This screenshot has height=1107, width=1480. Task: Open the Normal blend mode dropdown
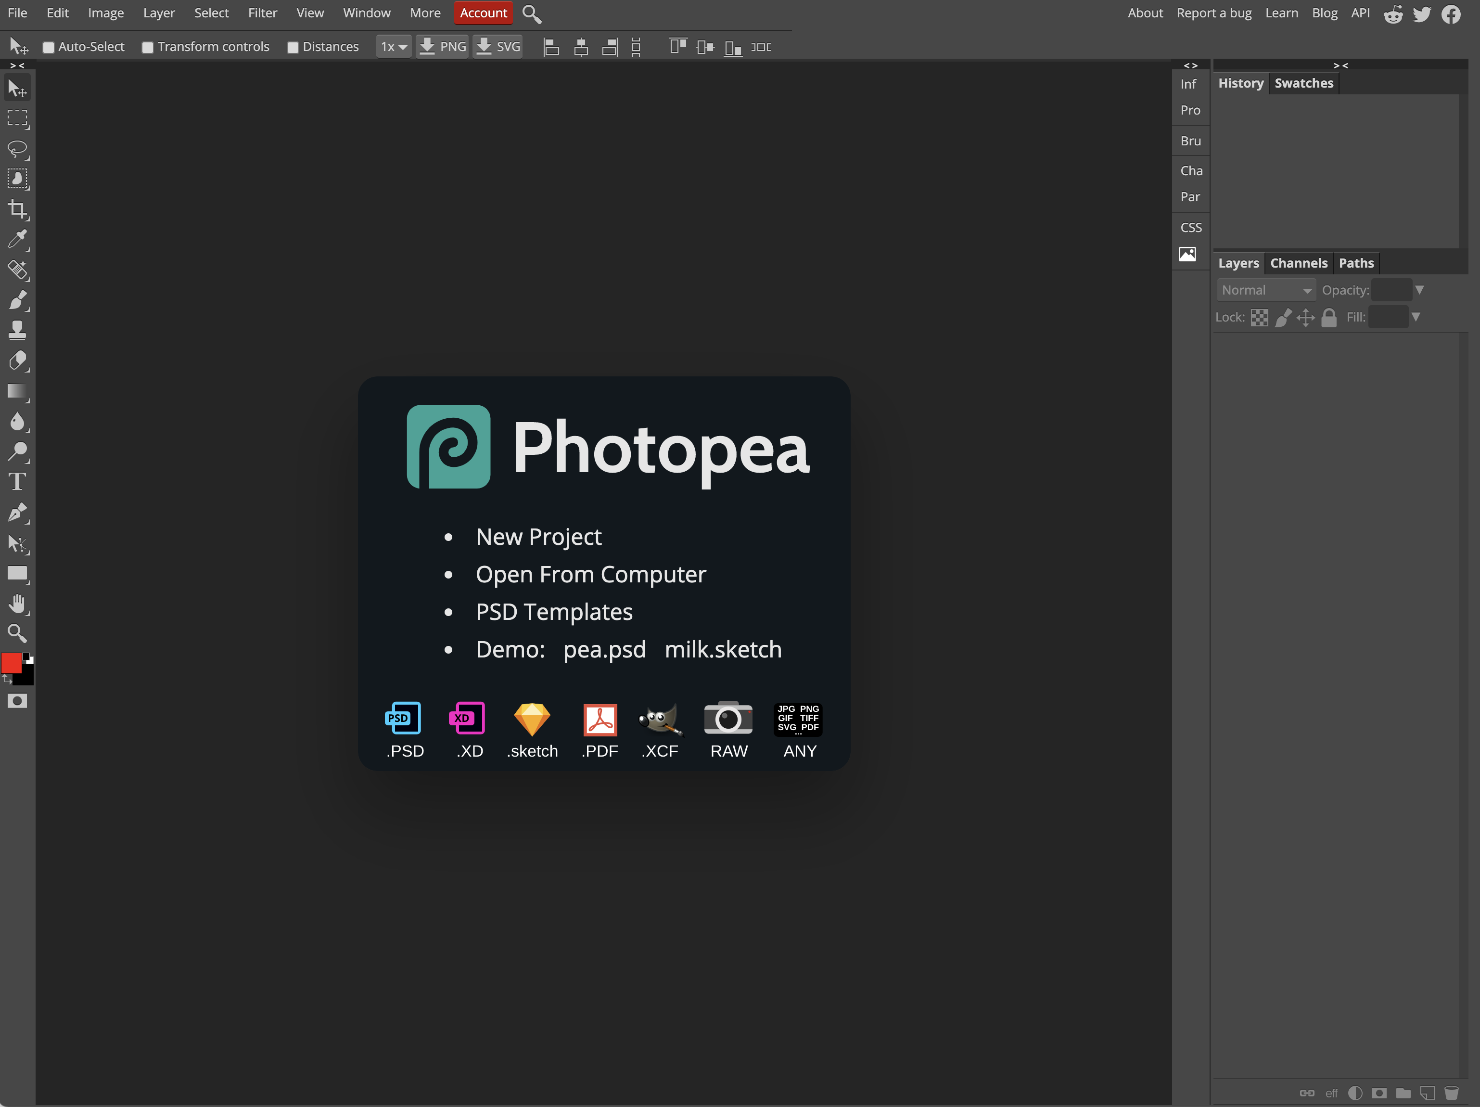[1266, 291]
